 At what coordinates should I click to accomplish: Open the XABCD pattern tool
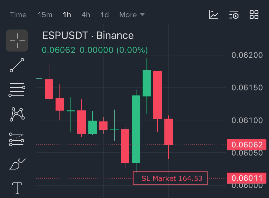coord(17,114)
